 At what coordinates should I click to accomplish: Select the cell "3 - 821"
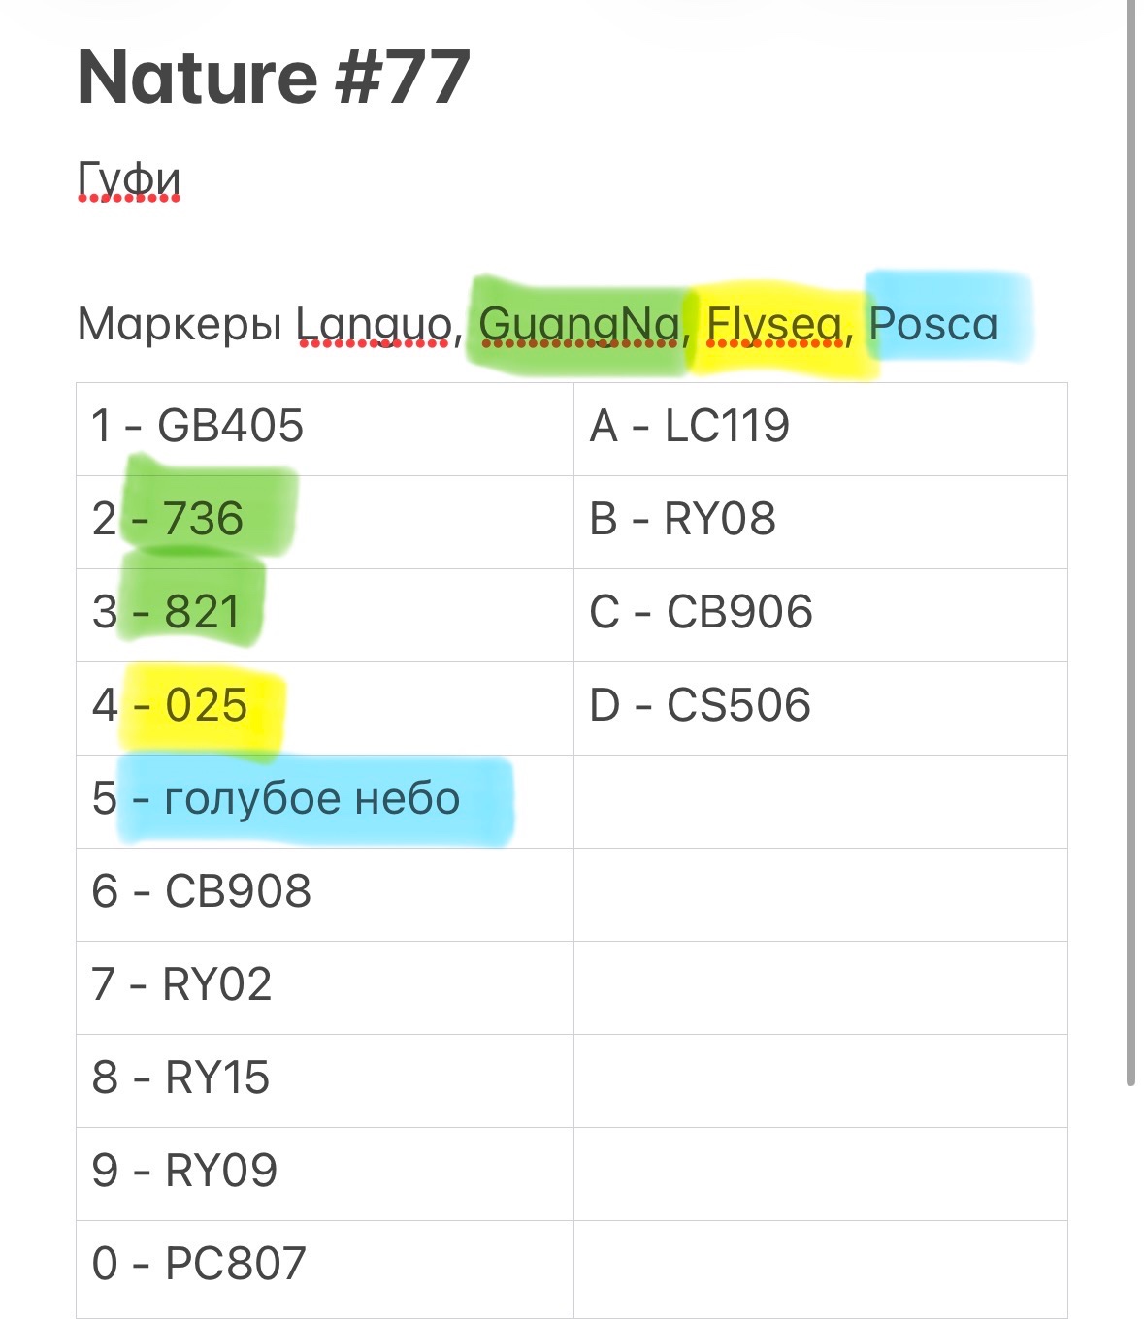pyautogui.click(x=325, y=615)
